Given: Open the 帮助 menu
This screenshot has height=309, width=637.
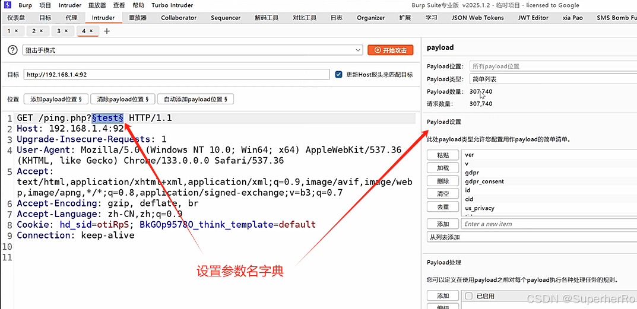Looking at the screenshot, I should pyautogui.click(x=138, y=5).
